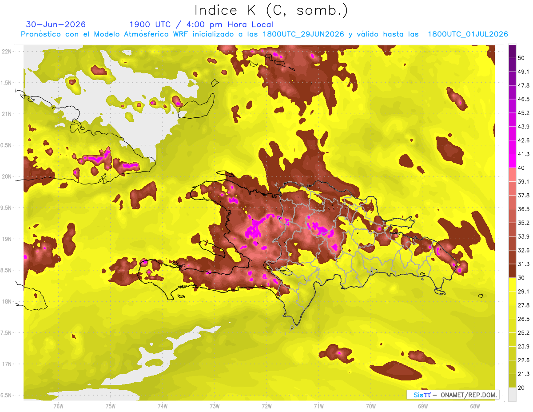This screenshot has width=533, height=412.
Task: Click the colorbar value "43.9"
Action: tap(523, 127)
